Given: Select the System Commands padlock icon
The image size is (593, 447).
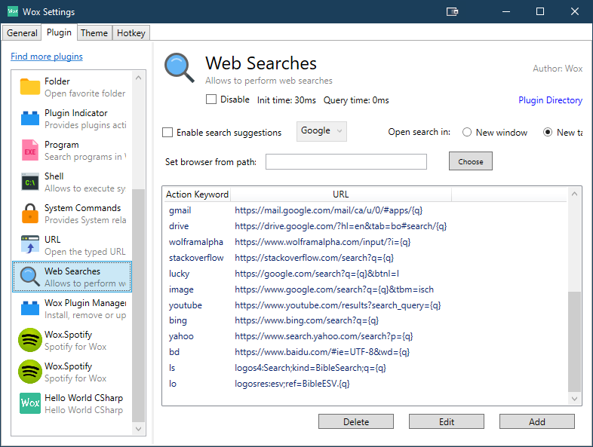Looking at the screenshot, I should tap(30, 213).
